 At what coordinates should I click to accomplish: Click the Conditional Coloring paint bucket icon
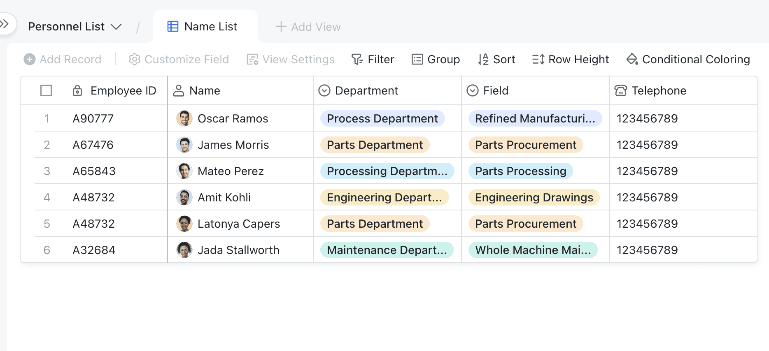click(x=632, y=60)
